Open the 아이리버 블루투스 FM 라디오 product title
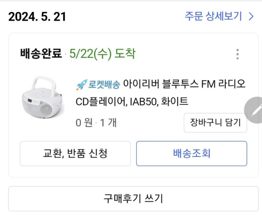This screenshot has height=215, width=262. [x=183, y=85]
